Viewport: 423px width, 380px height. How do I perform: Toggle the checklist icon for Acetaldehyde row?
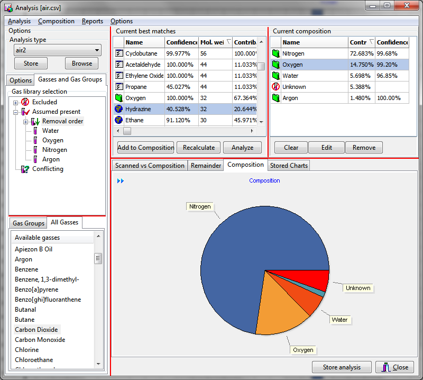click(x=119, y=65)
